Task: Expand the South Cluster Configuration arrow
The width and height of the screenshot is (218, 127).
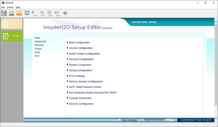Action: click(x=68, y=53)
